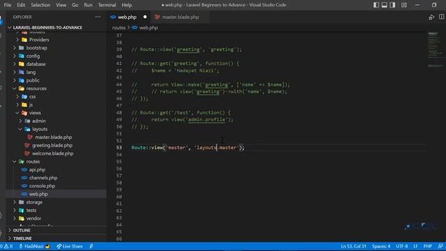Open customize layout icon
446x251 pixels.
pos(404,5)
